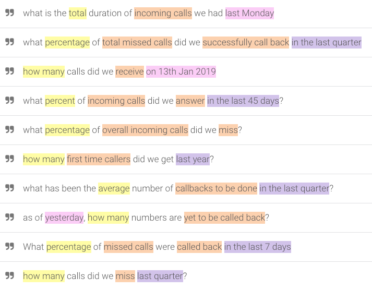Select purple 'in the last 45 days' tag
The width and height of the screenshot is (372, 290).
(243, 101)
